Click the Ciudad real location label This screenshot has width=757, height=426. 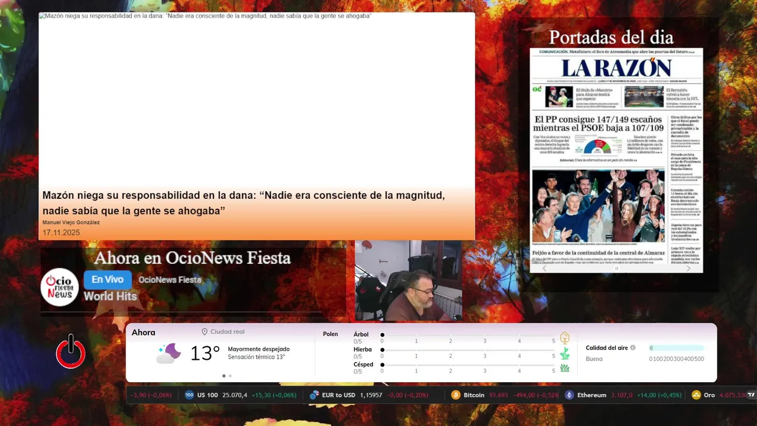click(227, 332)
